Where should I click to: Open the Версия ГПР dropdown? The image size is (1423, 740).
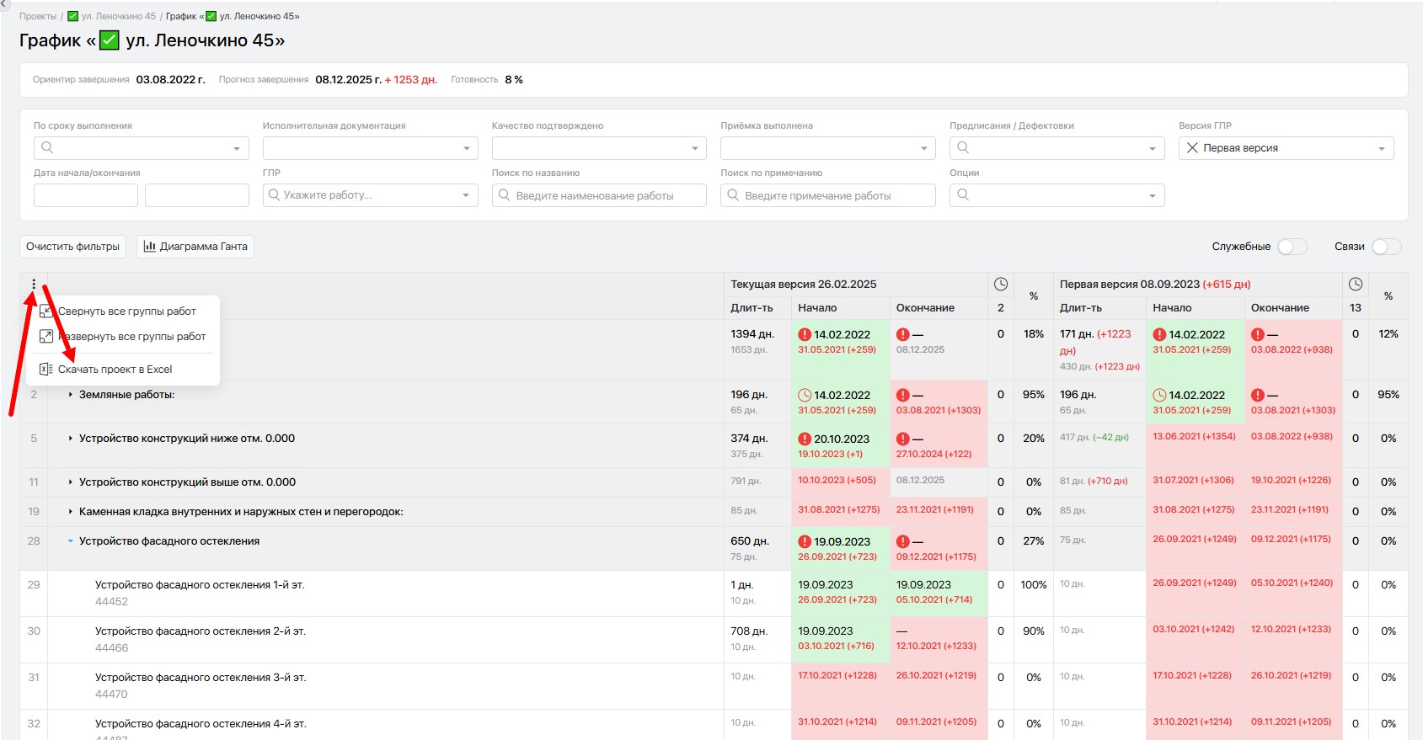[x=1286, y=148]
